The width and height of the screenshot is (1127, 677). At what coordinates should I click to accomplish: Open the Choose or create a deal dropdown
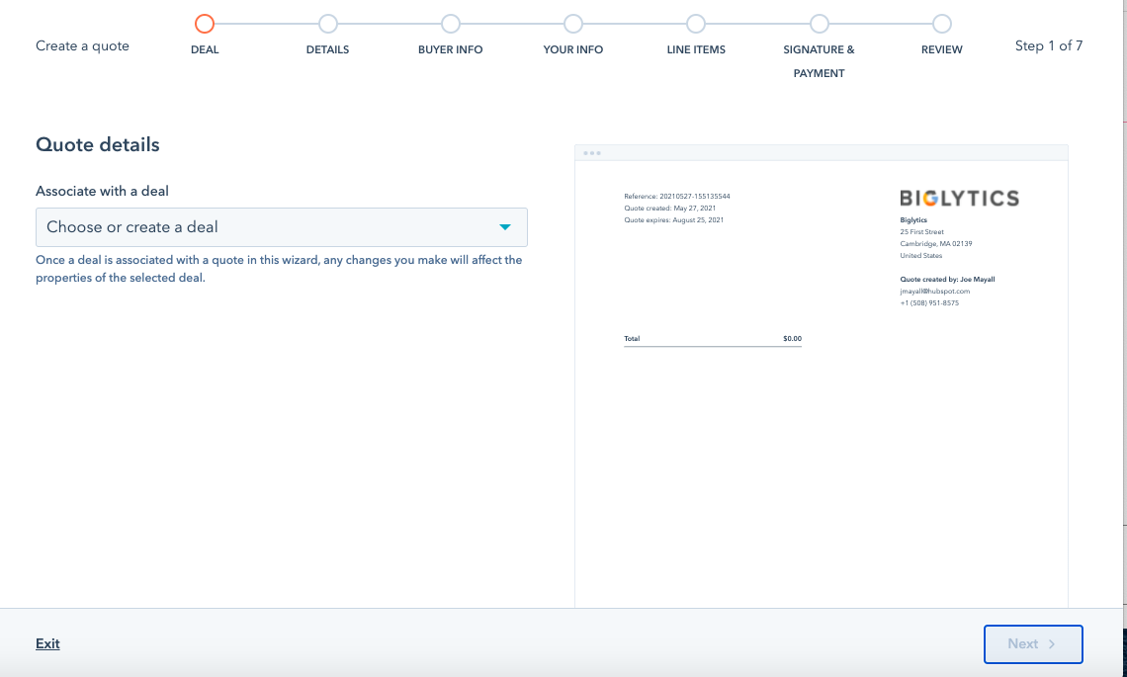click(x=281, y=227)
